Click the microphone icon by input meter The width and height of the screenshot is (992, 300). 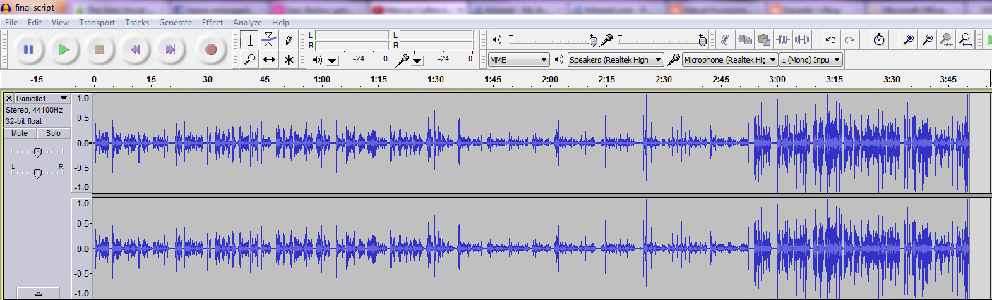tap(402, 61)
